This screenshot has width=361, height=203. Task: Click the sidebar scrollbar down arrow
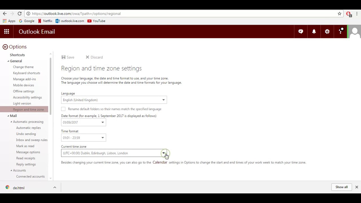point(51,178)
